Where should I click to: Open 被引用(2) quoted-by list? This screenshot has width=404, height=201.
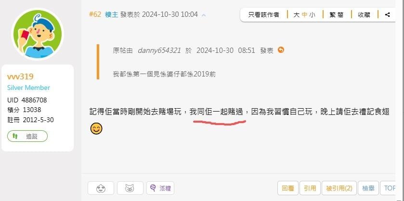pyautogui.click(x=339, y=188)
